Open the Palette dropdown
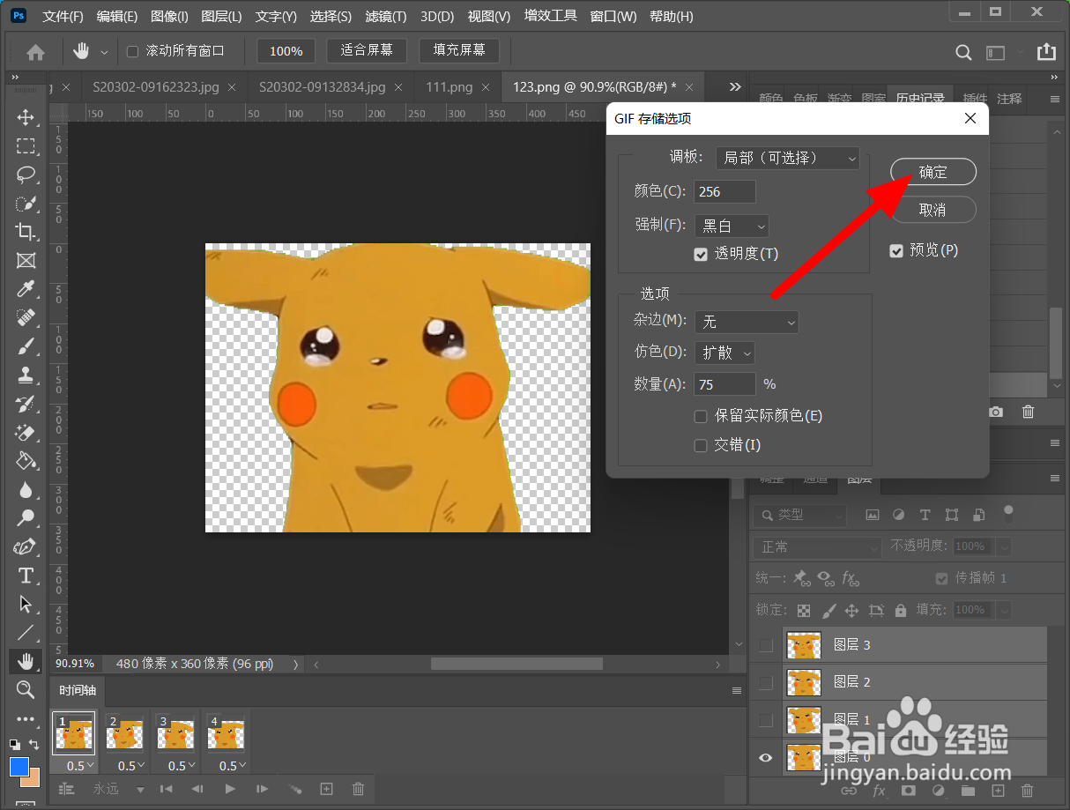 click(x=787, y=158)
